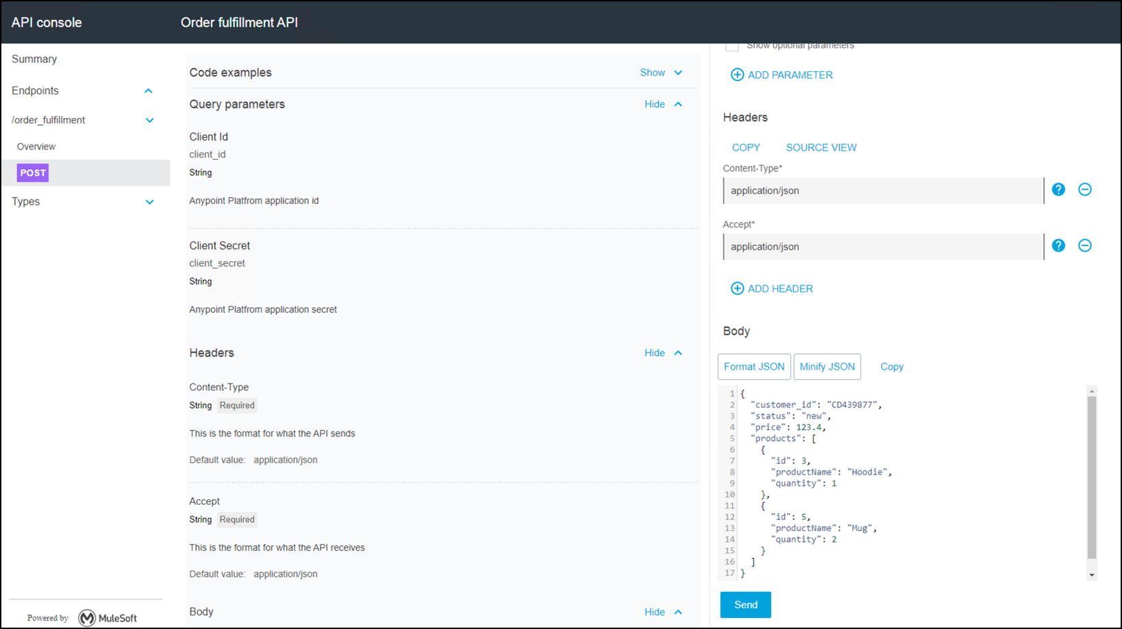1122x629 pixels.
Task: Click the help icon beside Content-Type field
Action: coord(1058,189)
